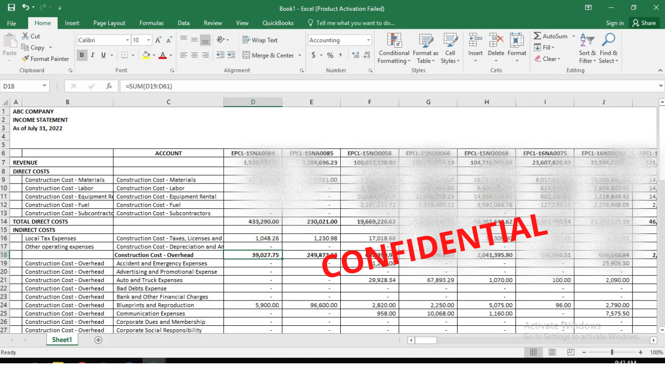This screenshot has width=665, height=374.
Task: Switch to Page Break Preview in status bar
Action: (571, 352)
